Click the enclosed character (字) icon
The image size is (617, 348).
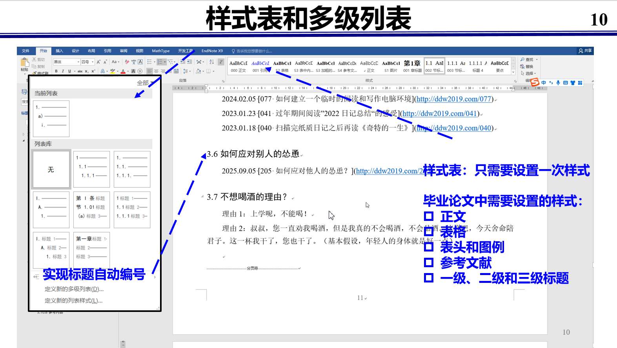coord(140,71)
